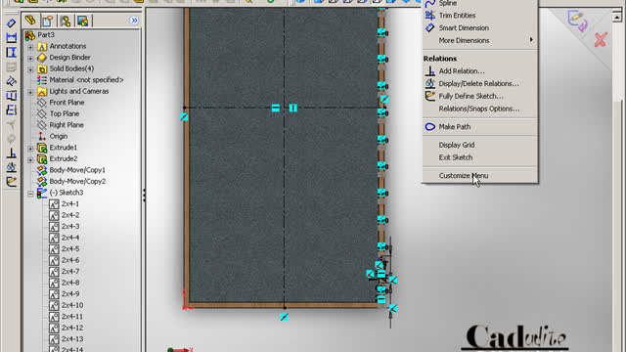Select Origin in the feature tree
626x352 pixels.
[x=59, y=136]
